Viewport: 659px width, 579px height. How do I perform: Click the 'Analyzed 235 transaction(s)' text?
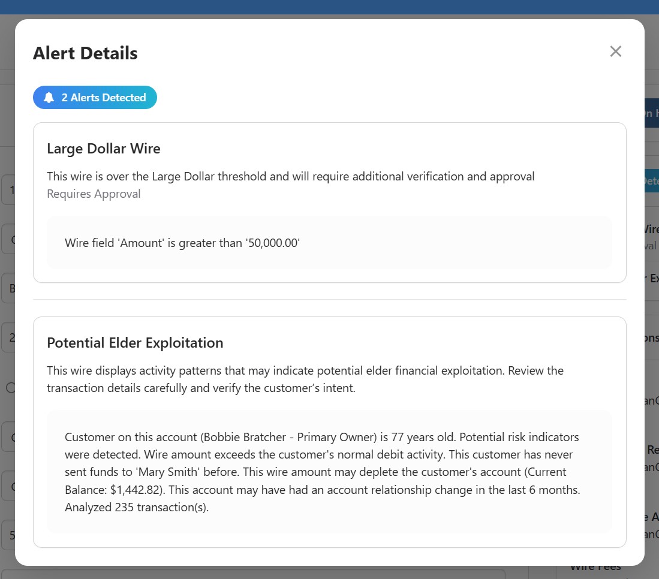[x=136, y=507]
